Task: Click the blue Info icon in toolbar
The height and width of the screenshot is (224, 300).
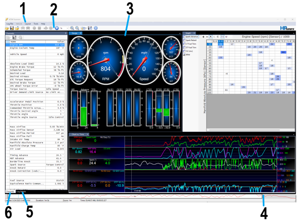Action: click(96, 28)
